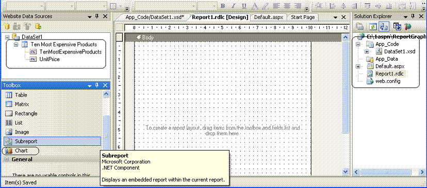Close the active document tab
Screen dimensions: 427x188
pos(343,17)
